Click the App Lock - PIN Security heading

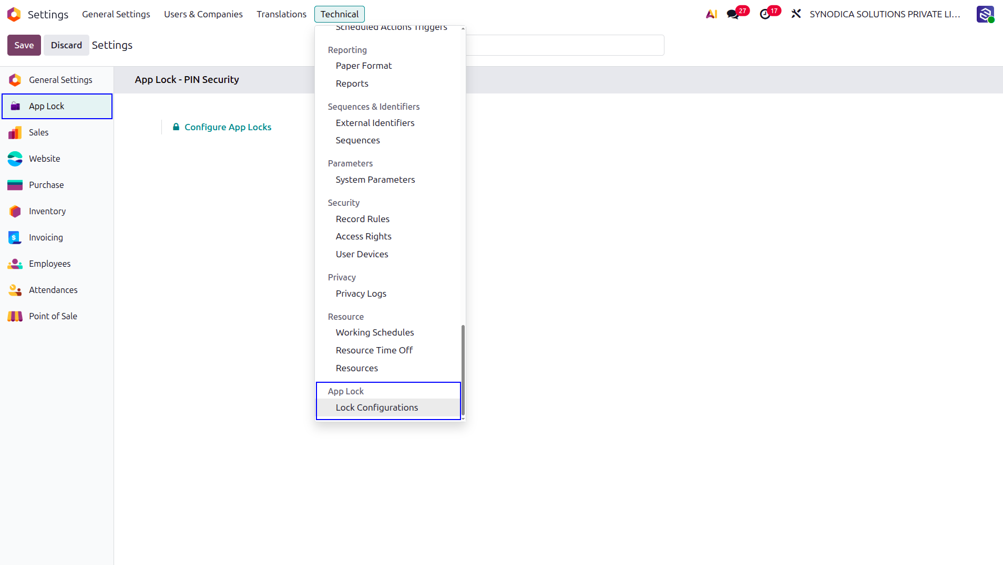187,80
